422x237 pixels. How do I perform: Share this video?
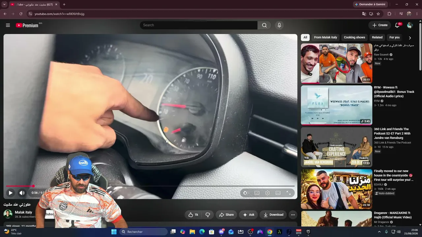coord(226,215)
